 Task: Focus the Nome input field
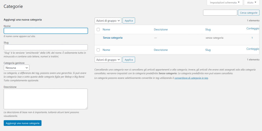(46, 31)
